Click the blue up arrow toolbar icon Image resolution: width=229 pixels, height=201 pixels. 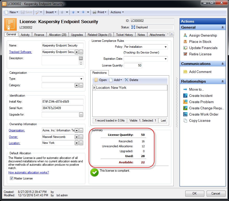[73, 12]
